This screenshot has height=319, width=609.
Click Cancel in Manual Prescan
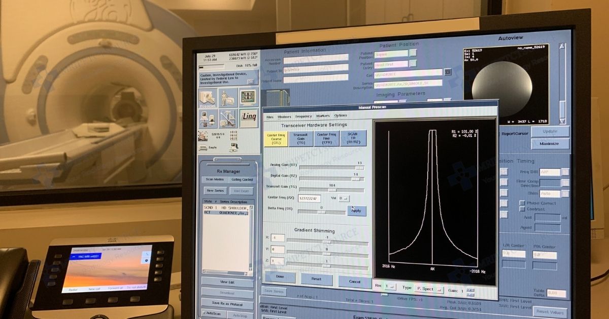pos(355,282)
